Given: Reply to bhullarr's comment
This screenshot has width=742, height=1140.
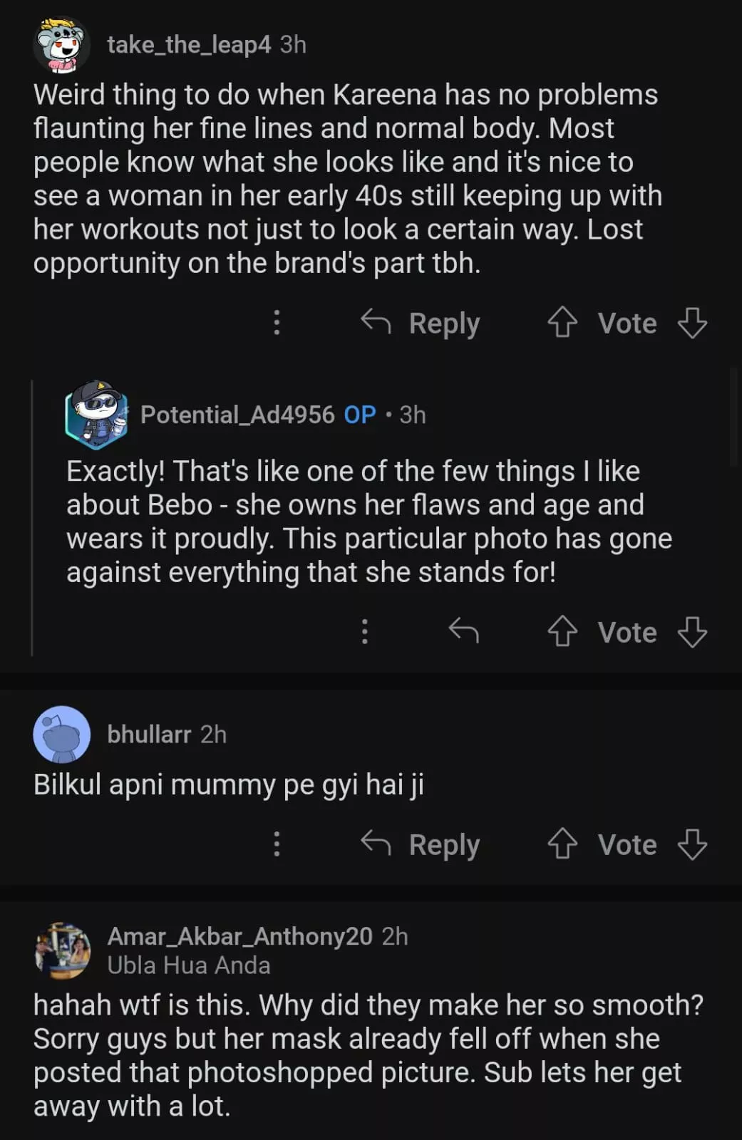Looking at the screenshot, I should [421, 844].
